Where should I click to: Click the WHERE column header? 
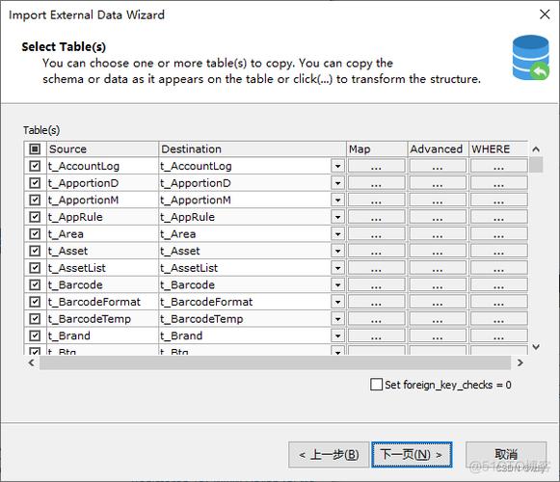pos(498,148)
